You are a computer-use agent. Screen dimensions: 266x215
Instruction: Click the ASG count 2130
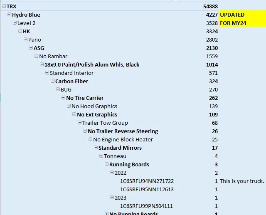coord(212,48)
